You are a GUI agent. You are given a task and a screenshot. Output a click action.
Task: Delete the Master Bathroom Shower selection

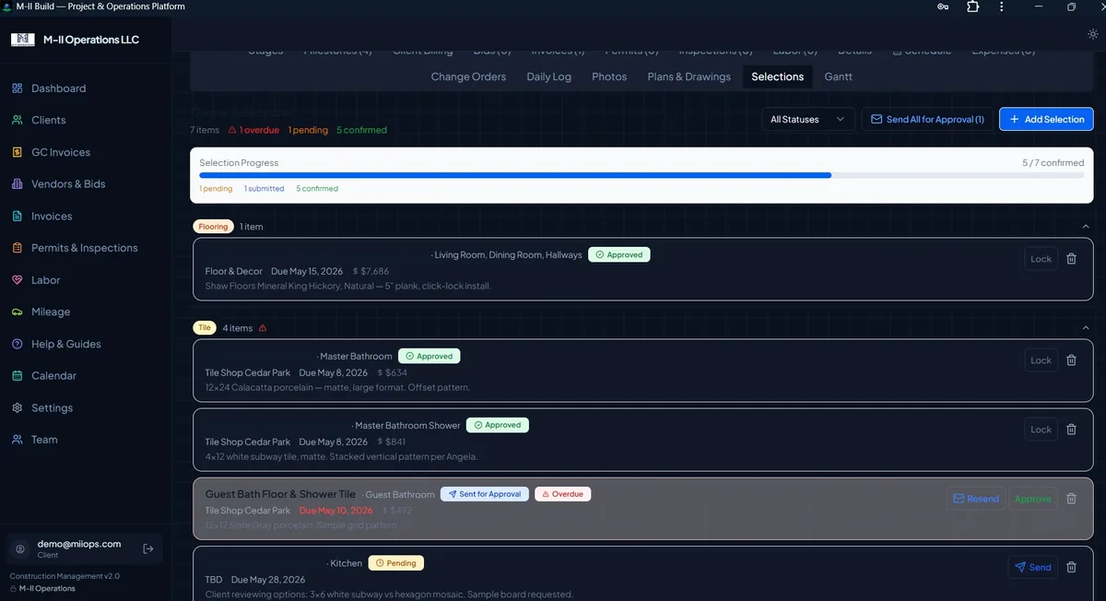click(1071, 430)
